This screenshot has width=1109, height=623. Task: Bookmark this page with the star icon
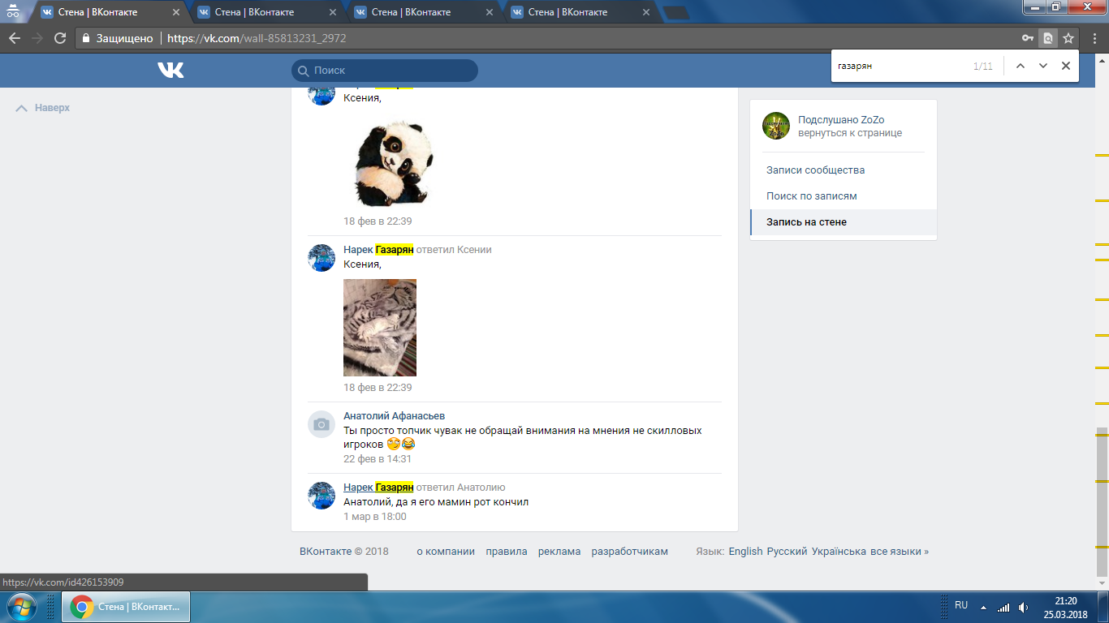click(1068, 38)
